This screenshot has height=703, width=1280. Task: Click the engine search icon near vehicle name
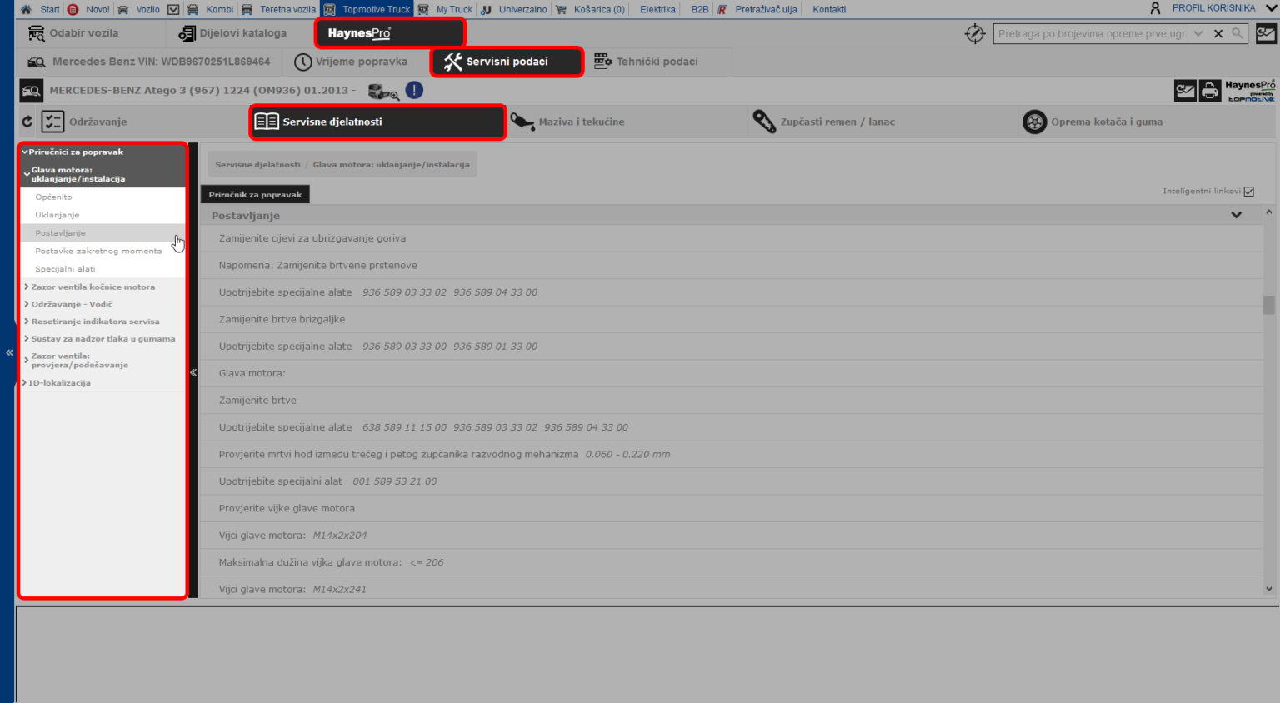pyautogui.click(x=383, y=92)
